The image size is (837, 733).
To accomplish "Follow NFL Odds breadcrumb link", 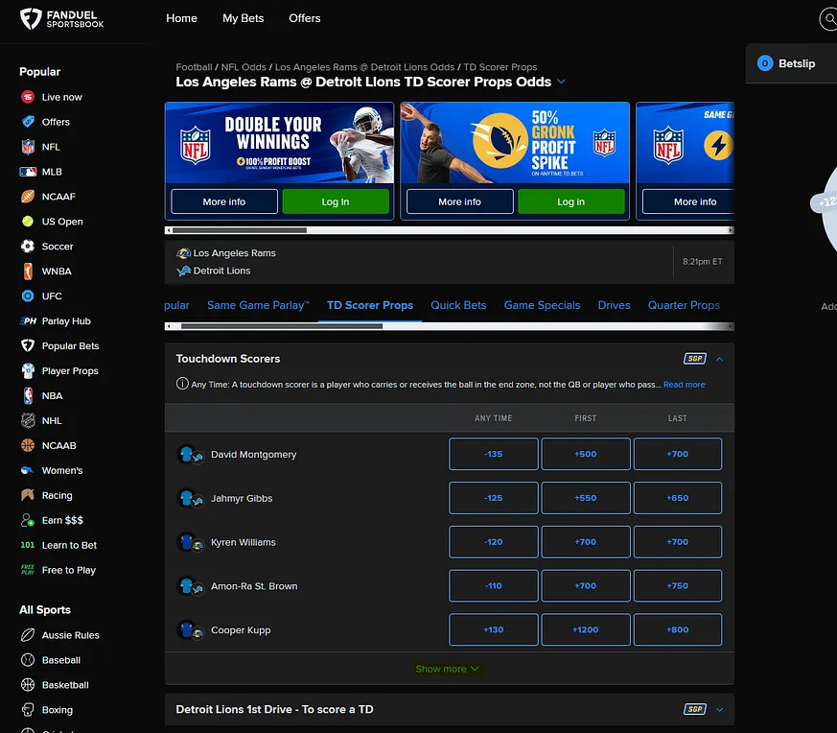I will coord(244,67).
